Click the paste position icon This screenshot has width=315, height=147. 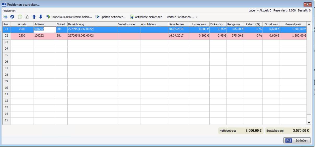[x=26, y=17]
